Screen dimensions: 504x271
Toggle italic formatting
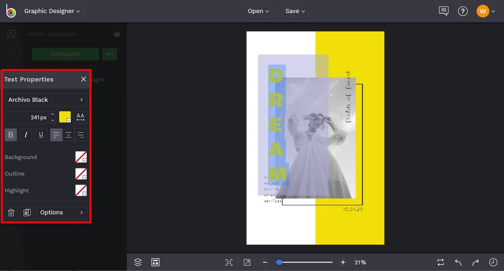pyautogui.click(x=26, y=135)
